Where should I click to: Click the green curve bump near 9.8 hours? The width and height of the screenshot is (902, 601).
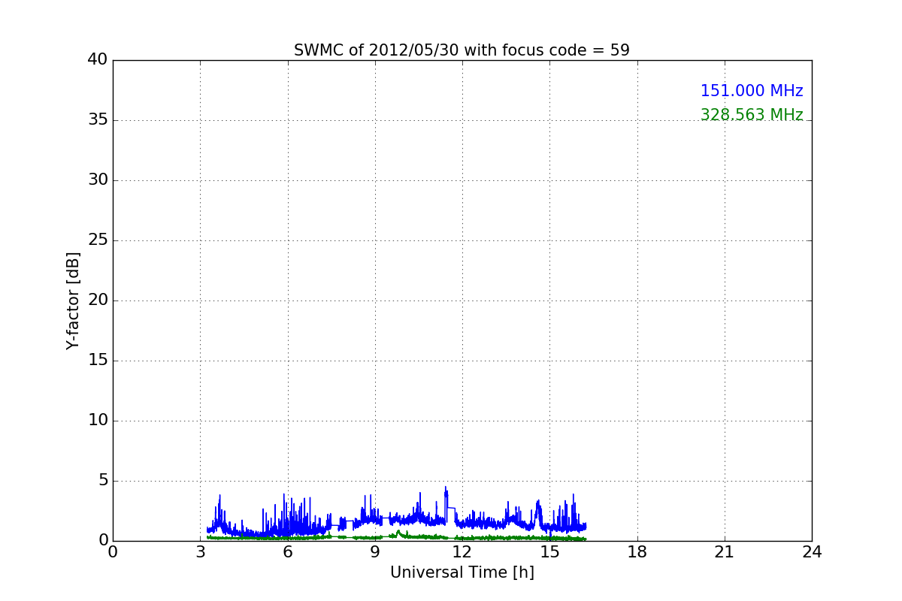(x=398, y=533)
